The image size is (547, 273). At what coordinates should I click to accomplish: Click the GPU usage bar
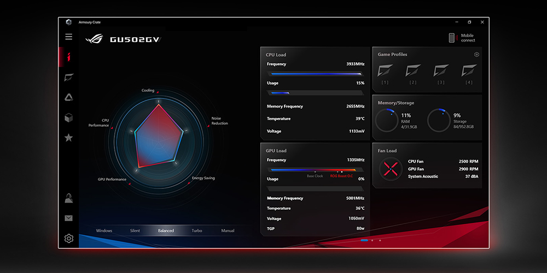click(x=316, y=189)
